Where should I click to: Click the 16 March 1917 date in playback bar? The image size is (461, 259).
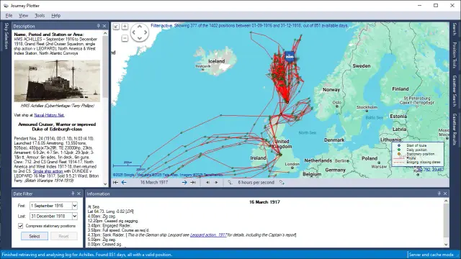pos(154,182)
